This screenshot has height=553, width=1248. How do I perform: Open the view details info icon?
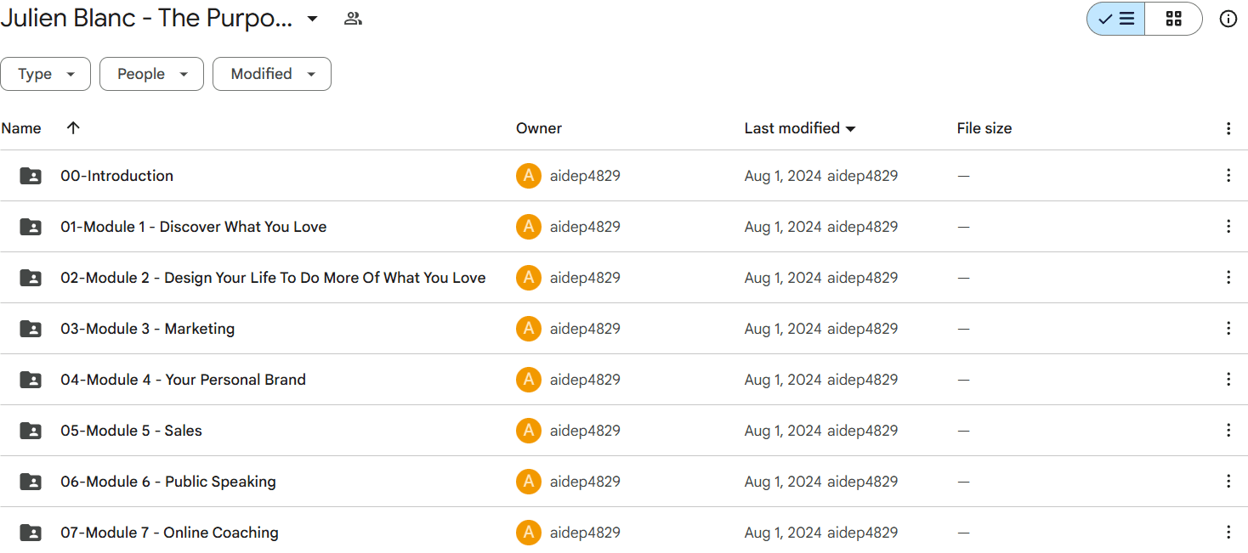click(1228, 19)
